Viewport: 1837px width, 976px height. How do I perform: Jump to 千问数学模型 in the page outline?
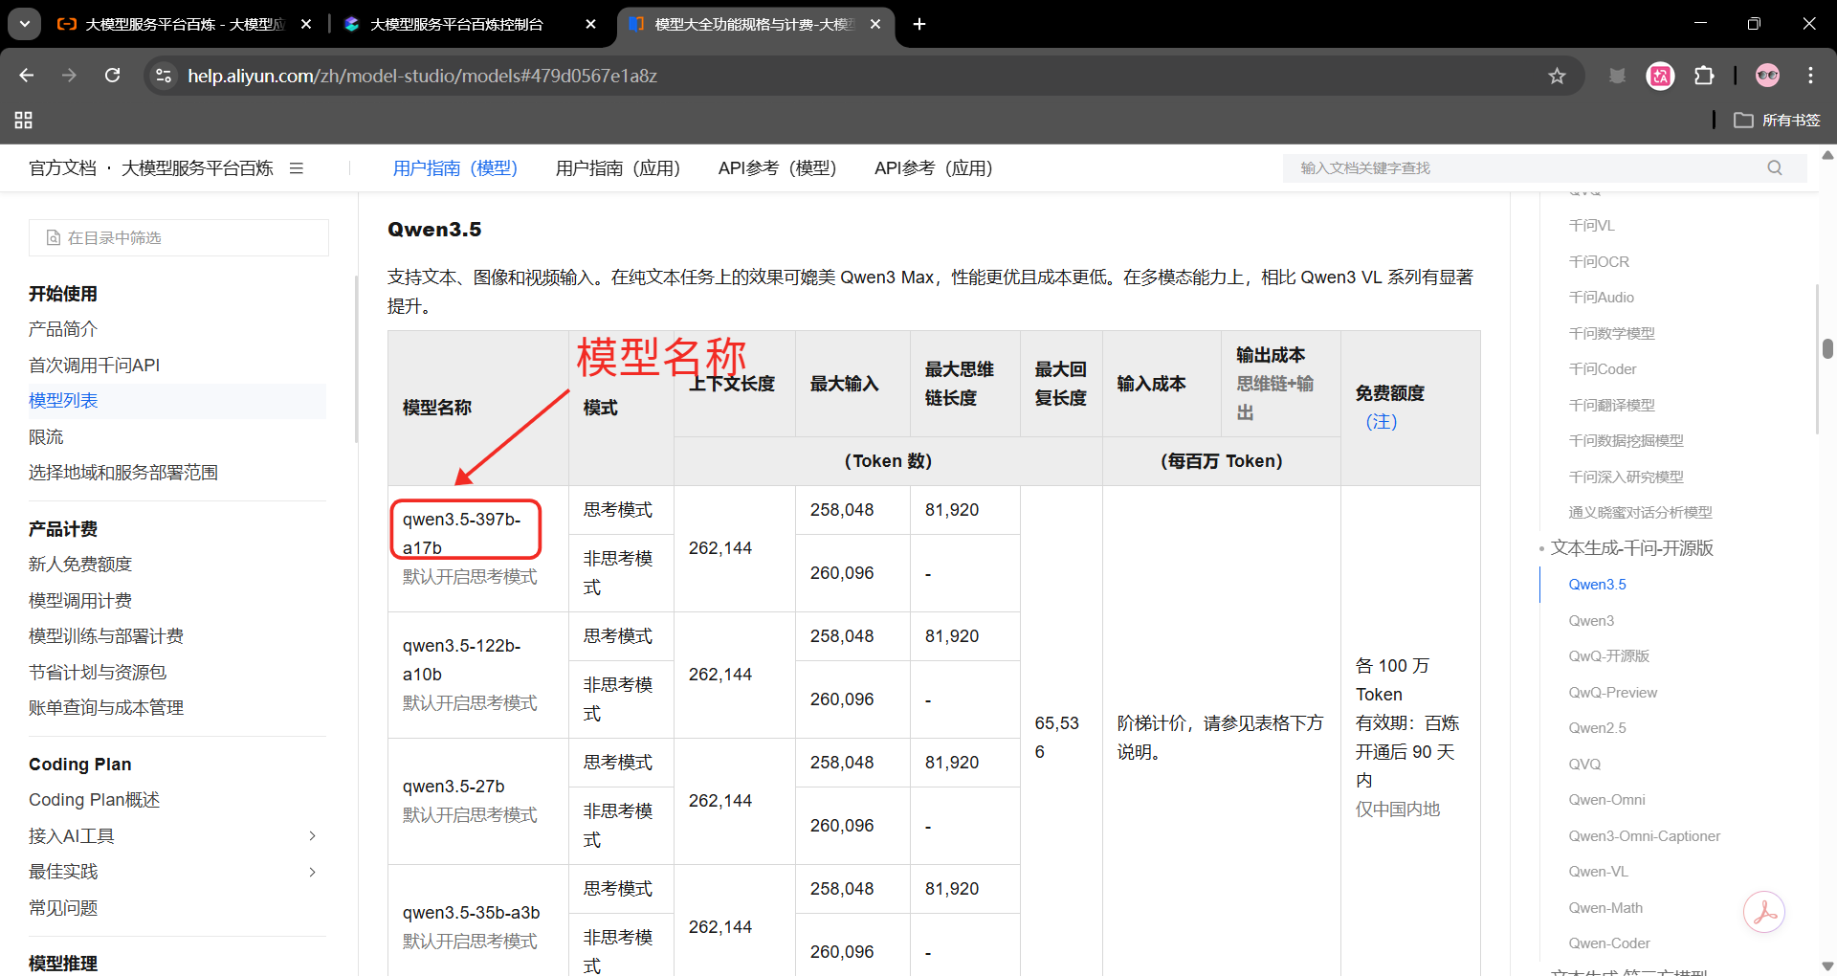(1611, 333)
